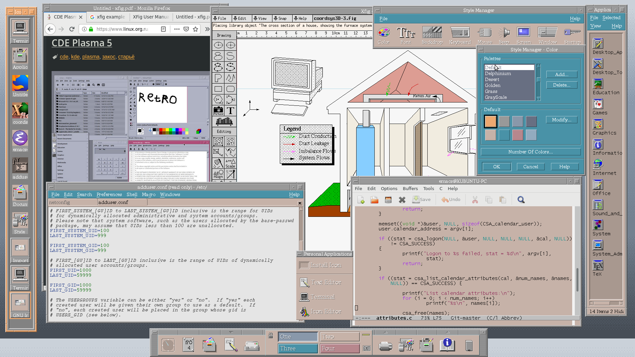Open Screen settings in Style Manager

point(524,36)
